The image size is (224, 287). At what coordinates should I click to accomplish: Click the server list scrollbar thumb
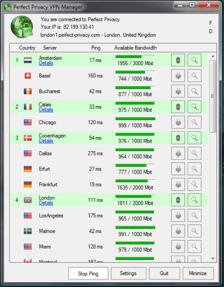tap(213, 96)
